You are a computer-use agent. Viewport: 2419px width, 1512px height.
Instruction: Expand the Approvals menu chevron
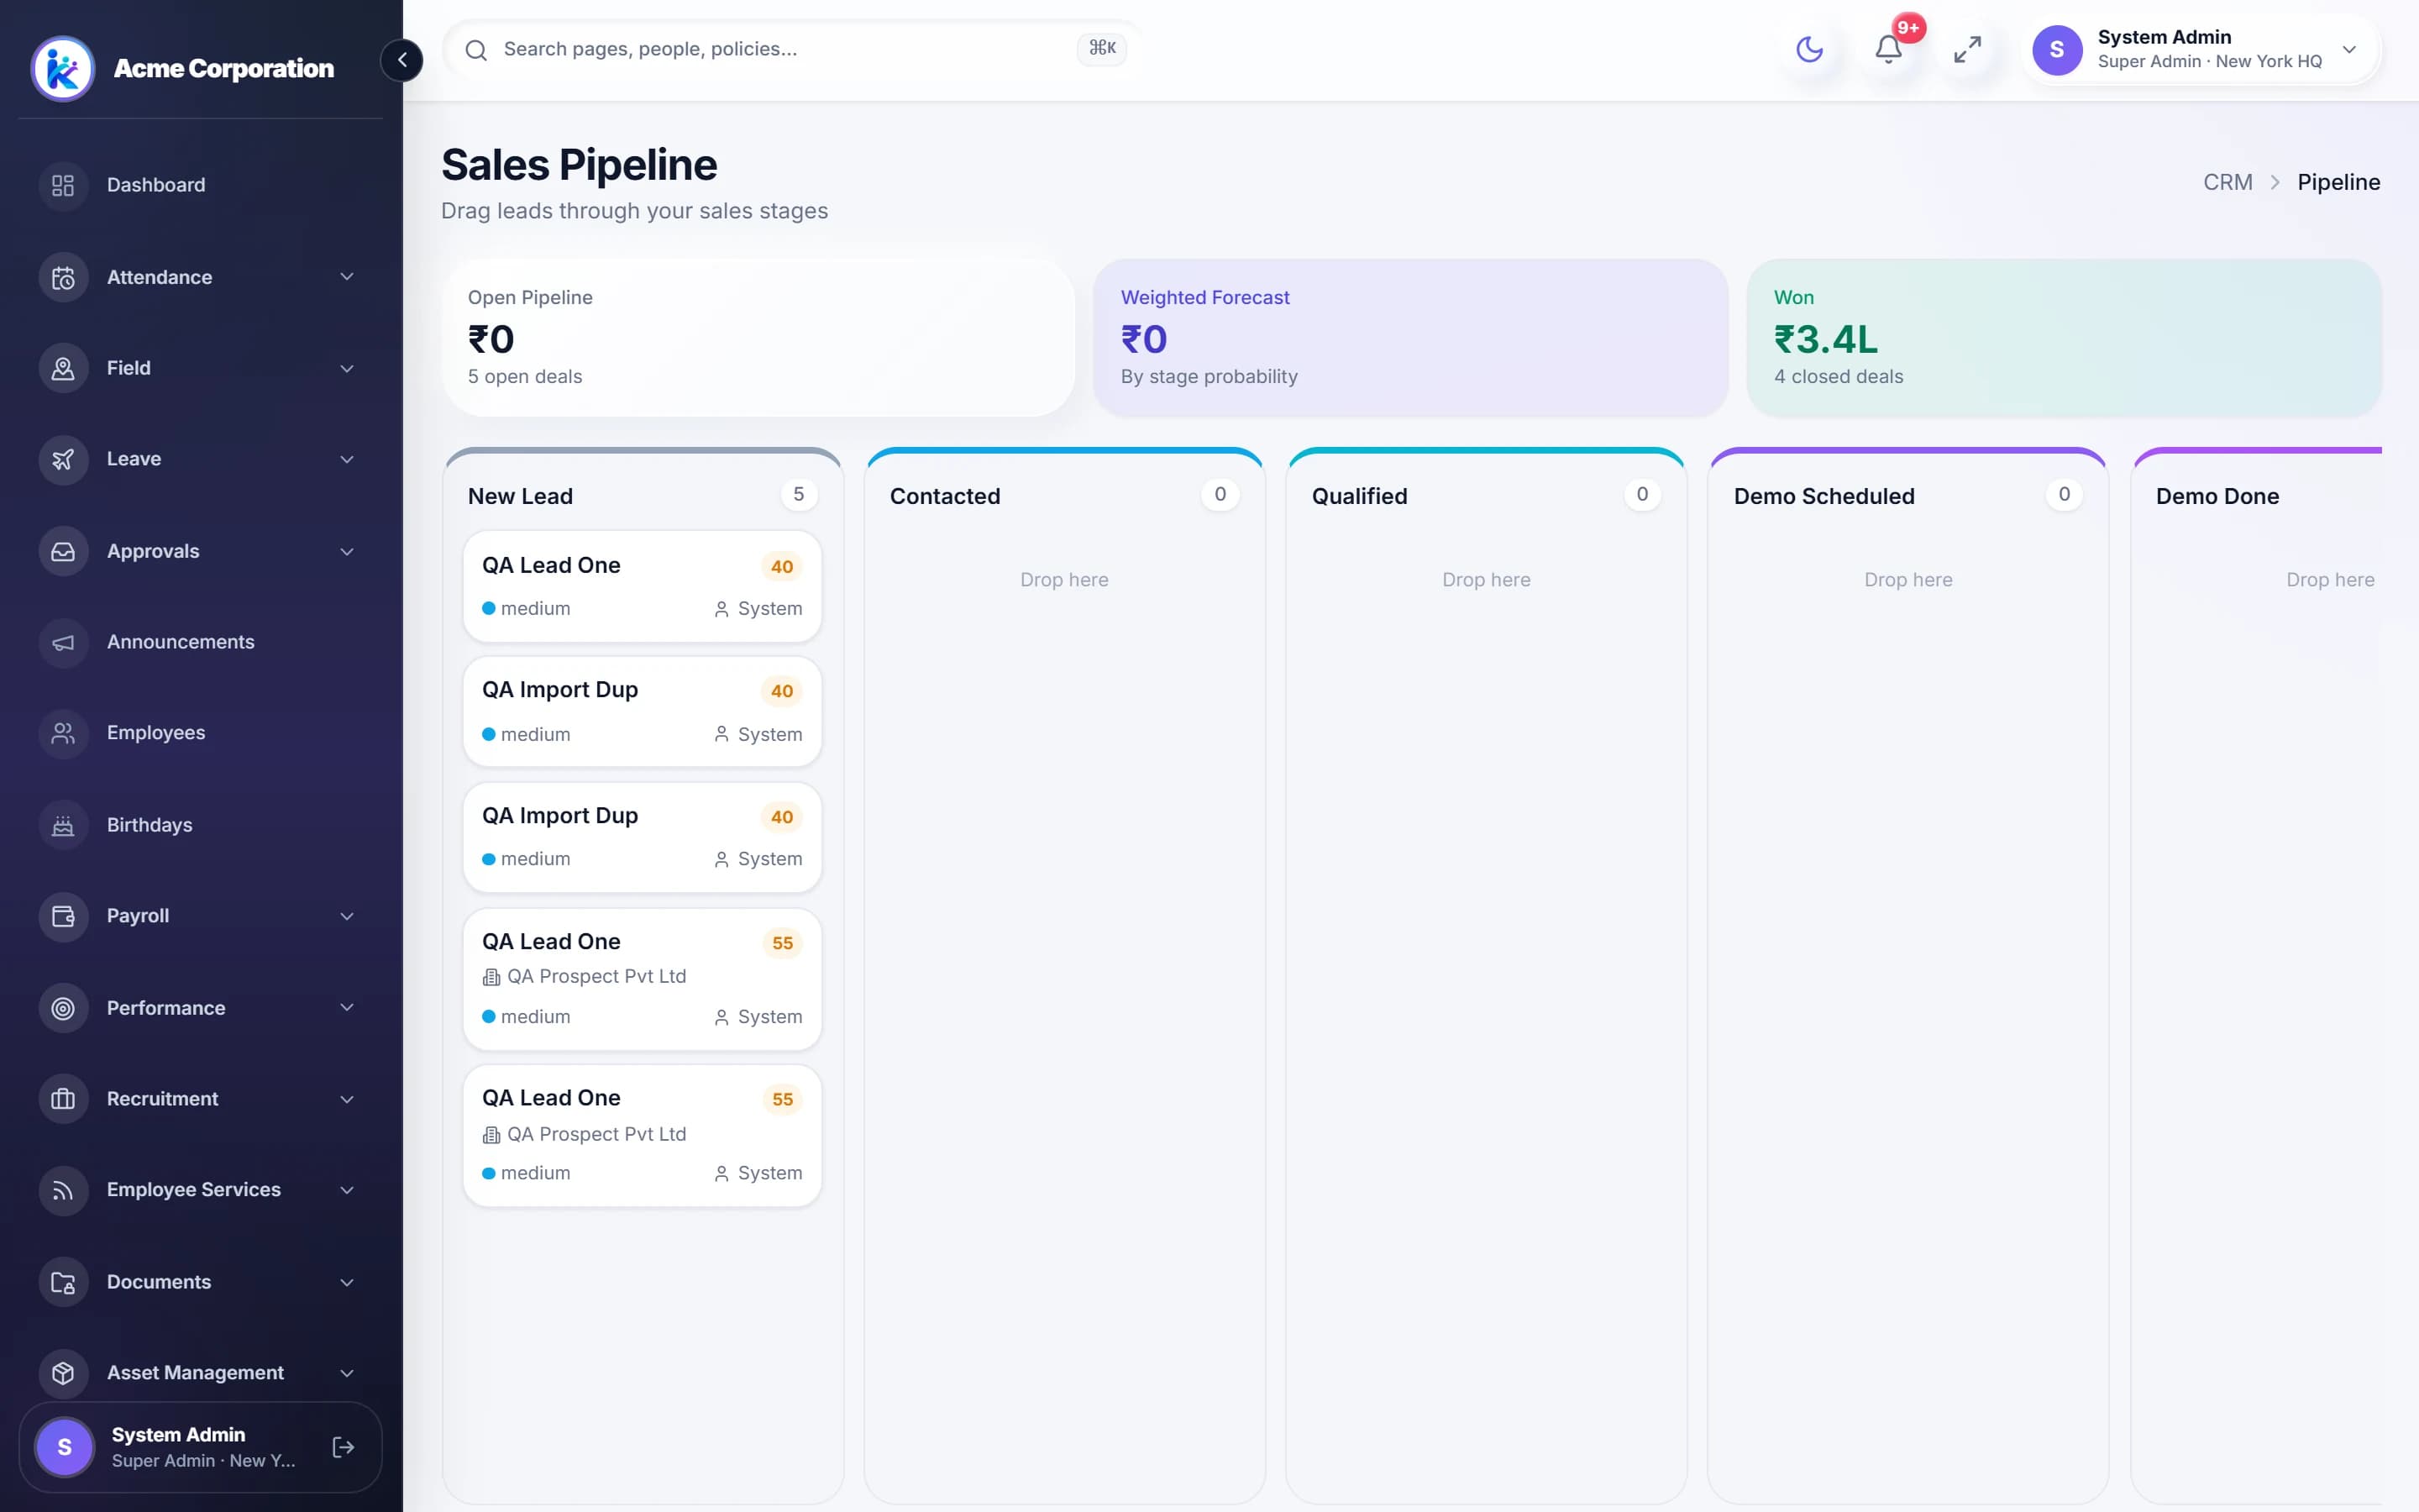coord(347,551)
